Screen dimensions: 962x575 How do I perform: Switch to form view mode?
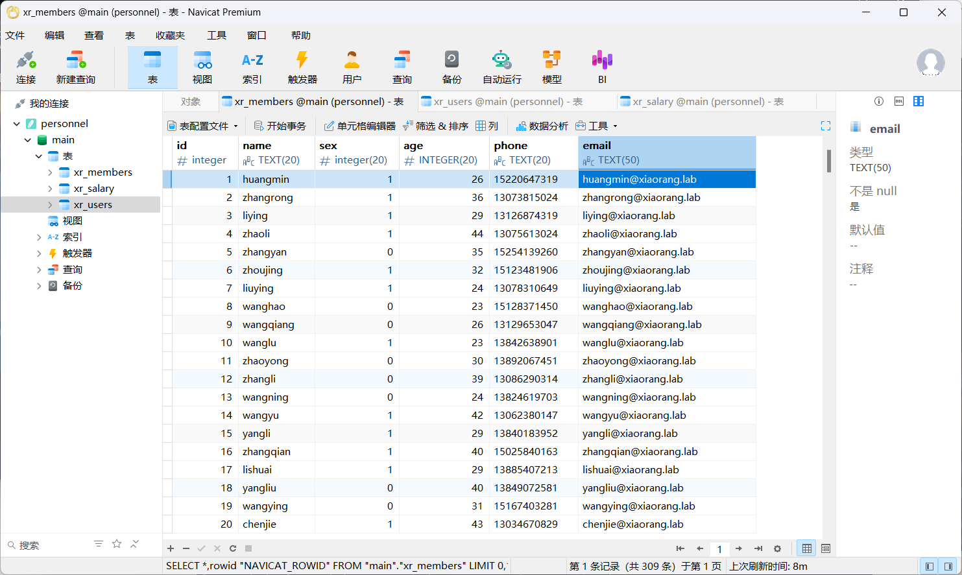point(826,548)
